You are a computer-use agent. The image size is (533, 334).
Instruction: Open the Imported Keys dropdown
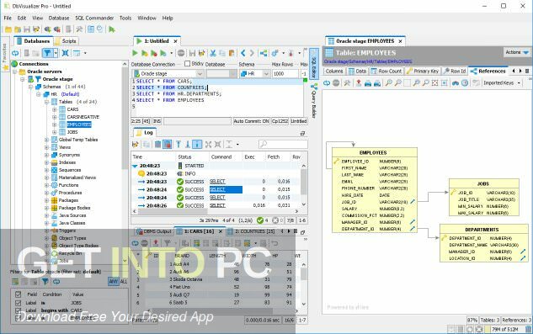(501, 83)
